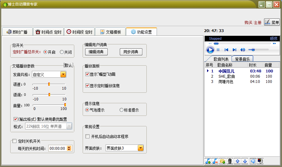Start playback with the blue play button

tap(210, 50)
